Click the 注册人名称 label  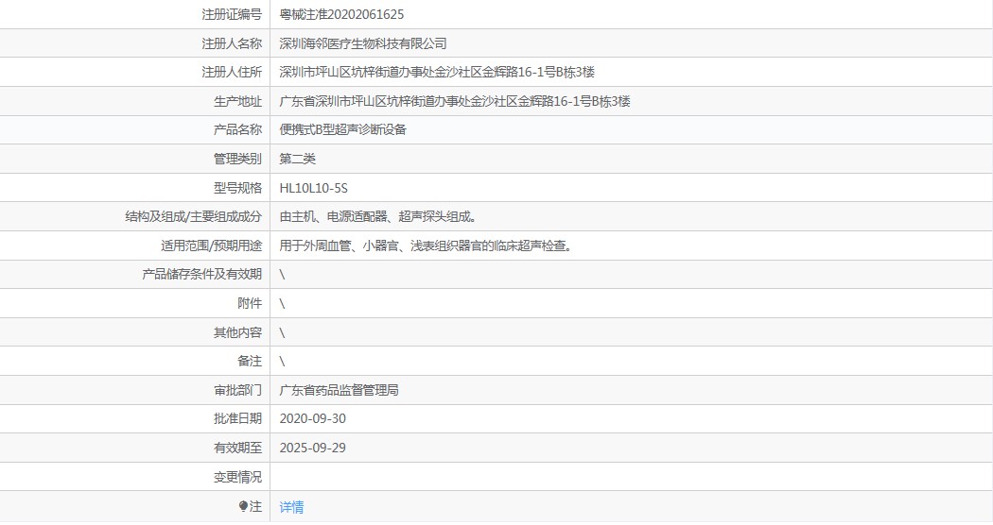(x=232, y=43)
